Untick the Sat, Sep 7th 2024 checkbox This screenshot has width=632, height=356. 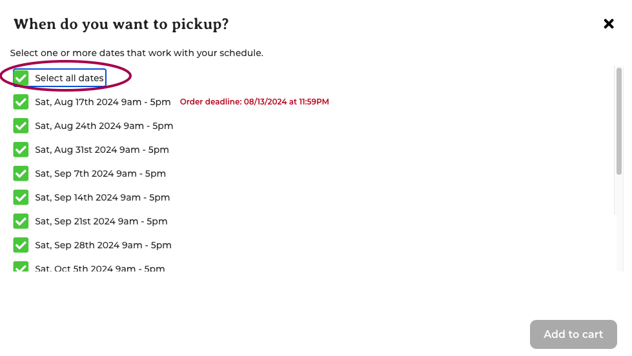[x=21, y=173]
